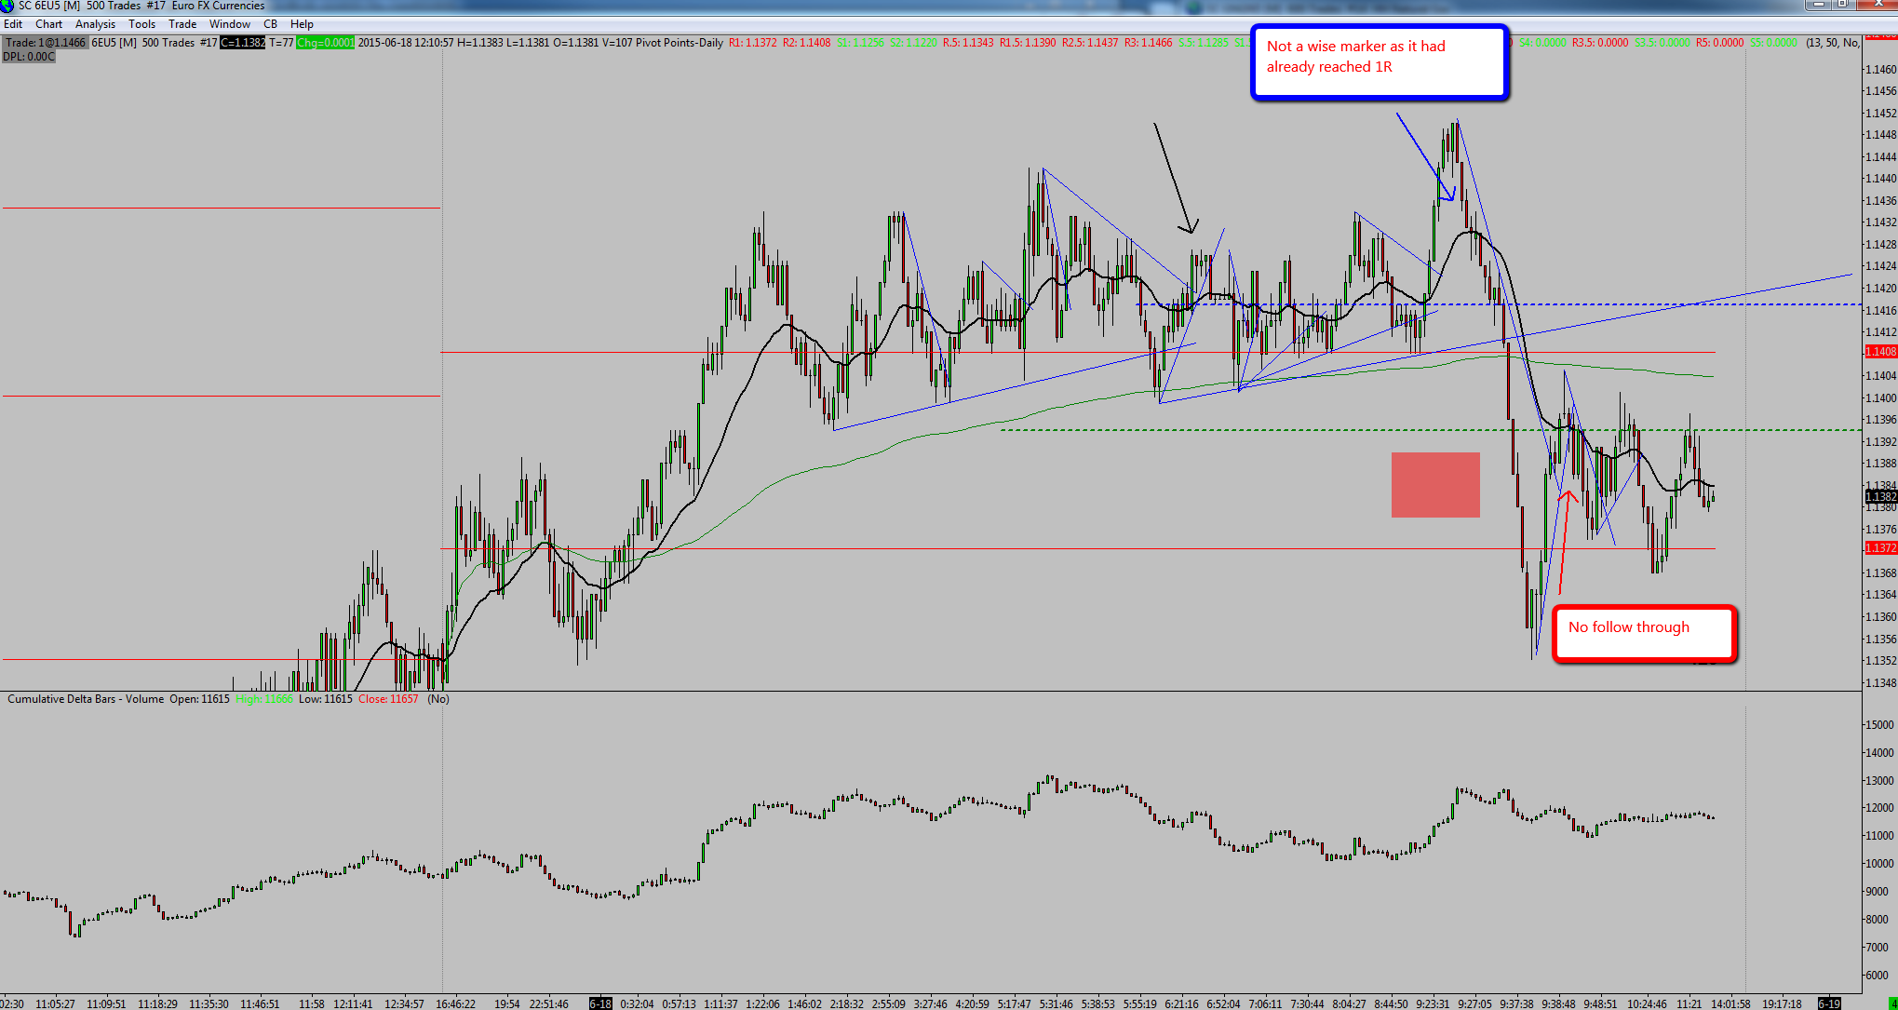Click the 1.1352 price scale label
This screenshot has height=1010, width=1898.
click(1880, 661)
